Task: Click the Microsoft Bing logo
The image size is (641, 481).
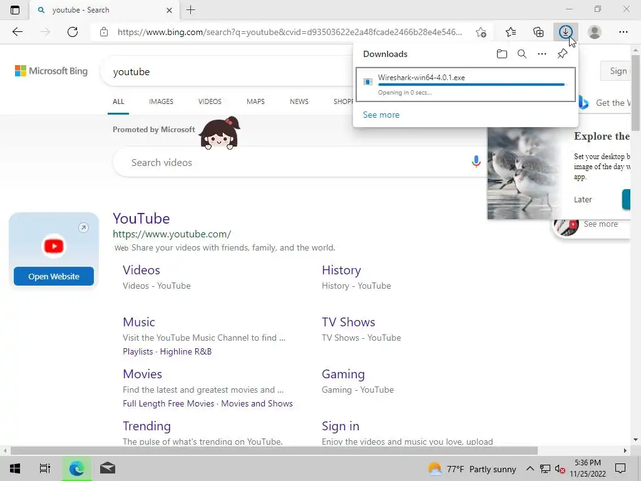Action: coord(51,71)
